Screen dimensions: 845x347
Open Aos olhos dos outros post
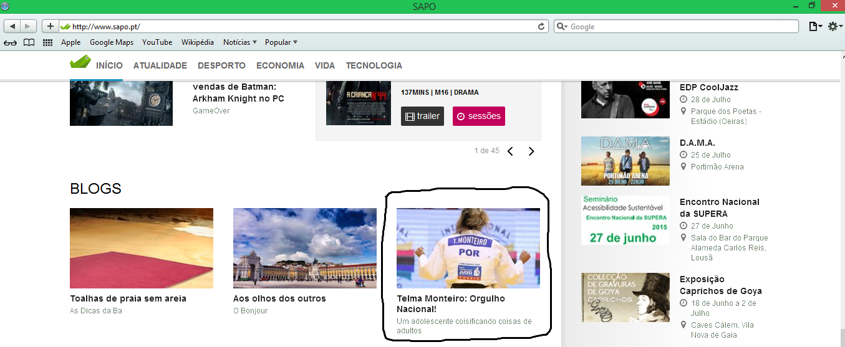[279, 298]
